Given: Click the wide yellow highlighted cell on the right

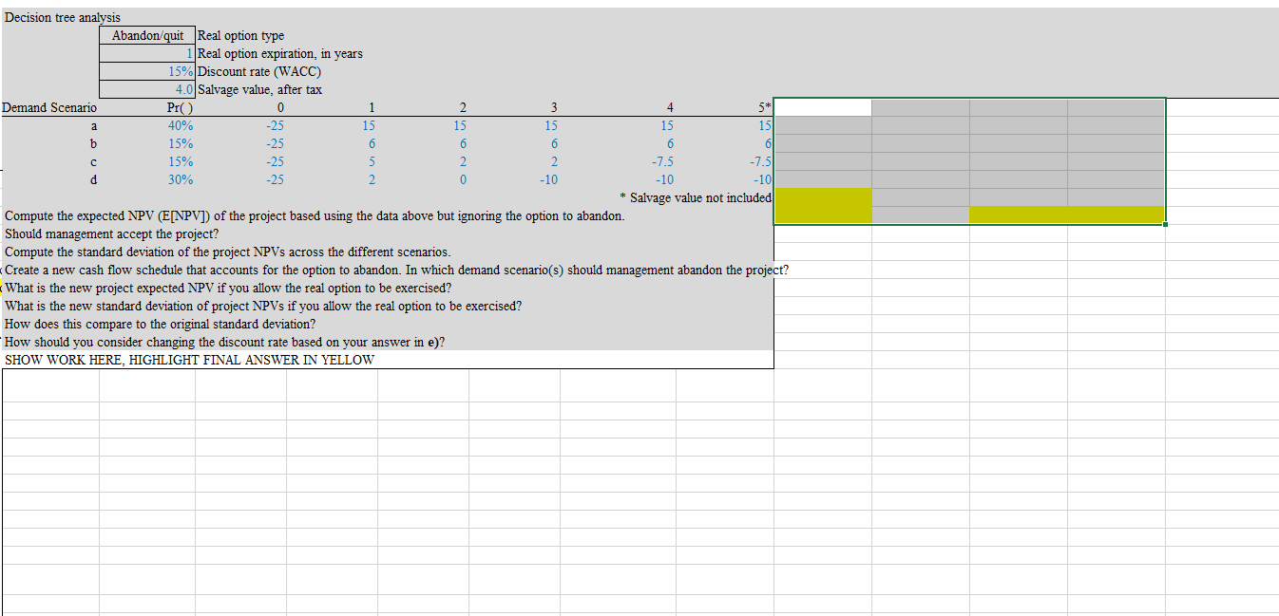Looking at the screenshot, I should coord(1064,215).
